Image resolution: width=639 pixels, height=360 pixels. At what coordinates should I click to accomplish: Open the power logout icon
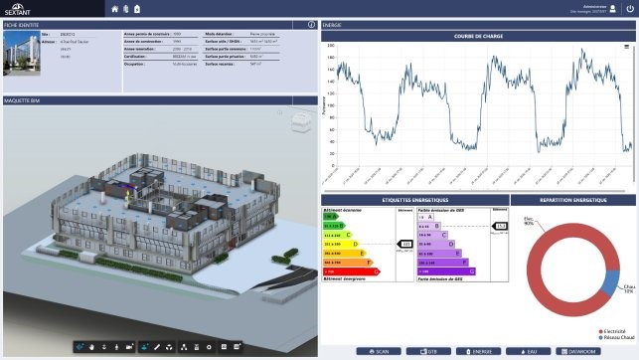[630, 9]
